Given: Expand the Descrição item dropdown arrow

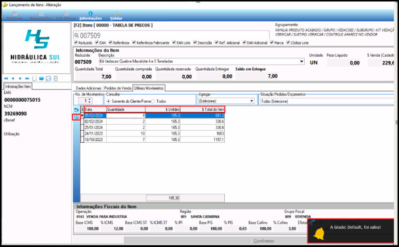Looking at the screenshot, I should pos(302,61).
